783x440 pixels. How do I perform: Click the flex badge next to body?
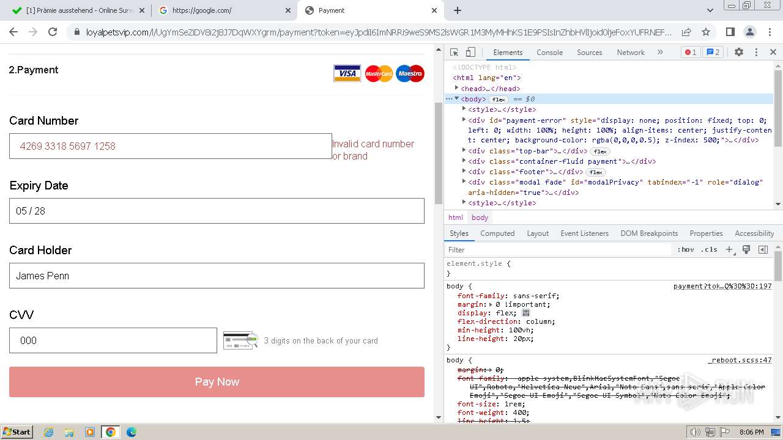(x=499, y=99)
